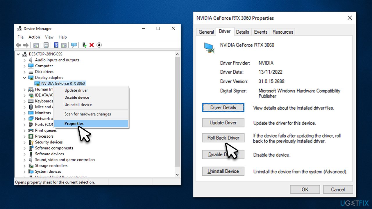Collapse the Display adapters category
Viewport: 372px width, 209px height.
coord(25,78)
